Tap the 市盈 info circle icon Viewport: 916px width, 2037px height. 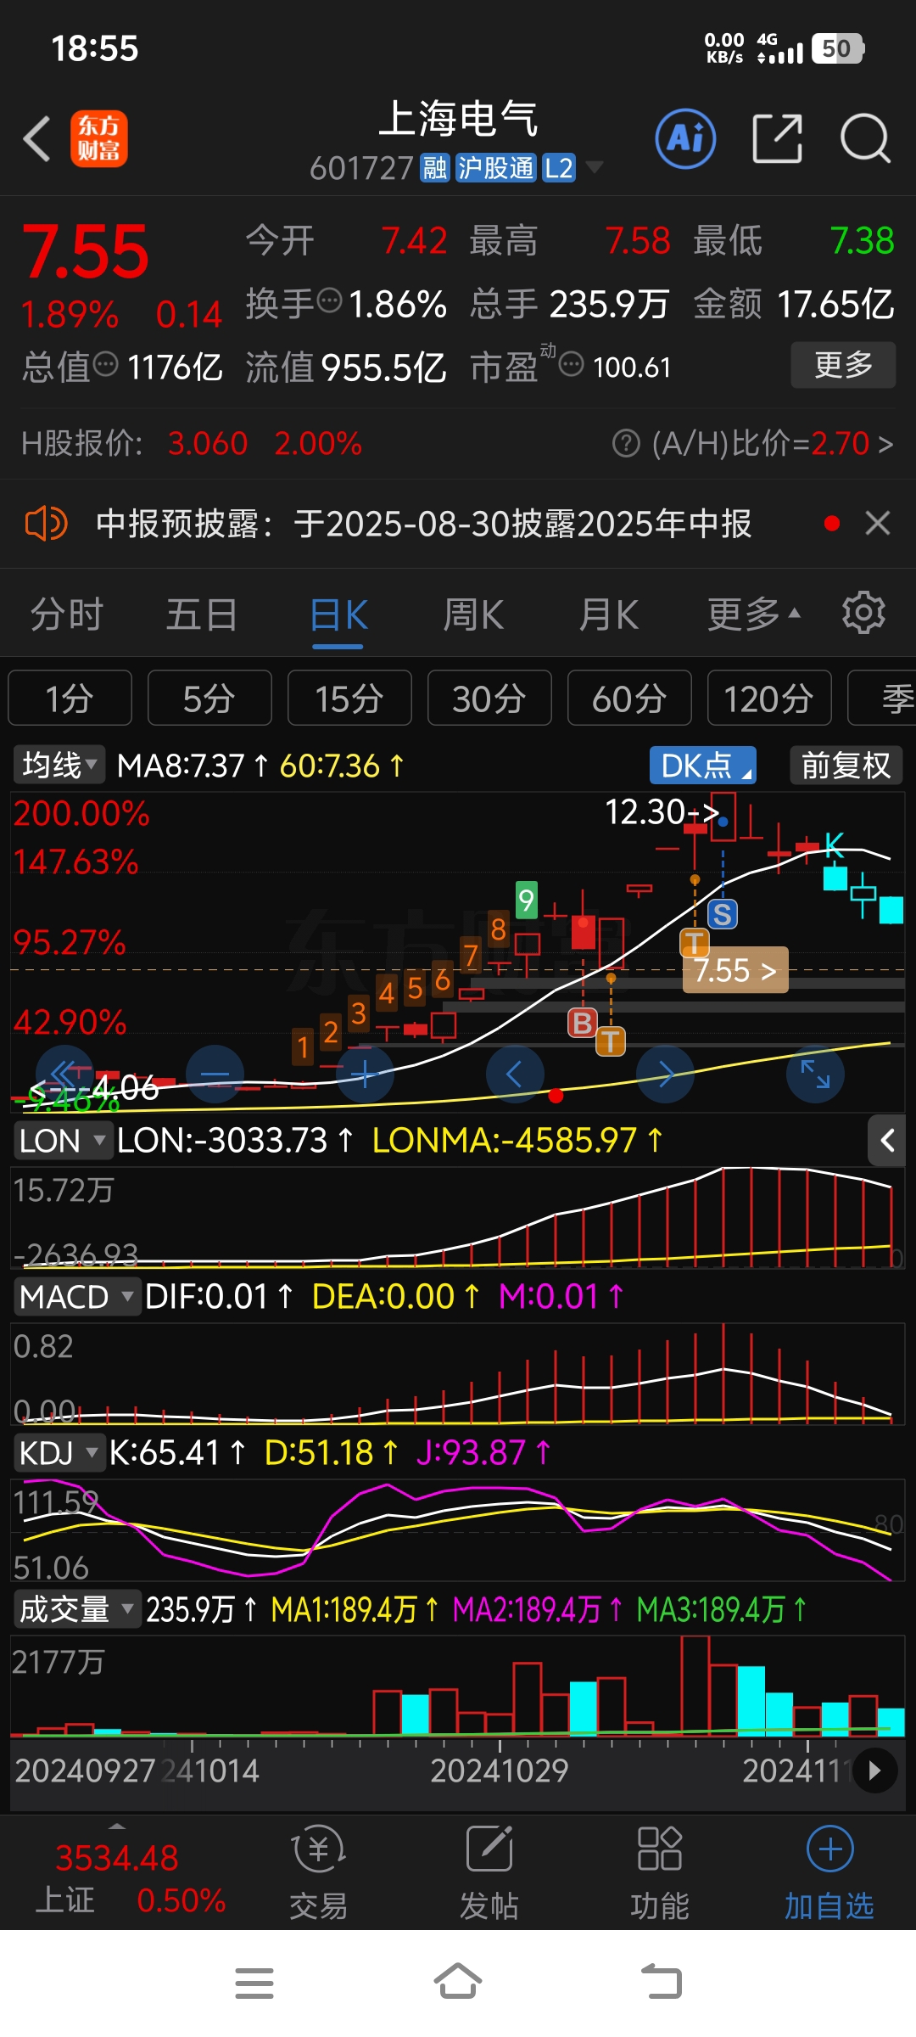coord(572,364)
